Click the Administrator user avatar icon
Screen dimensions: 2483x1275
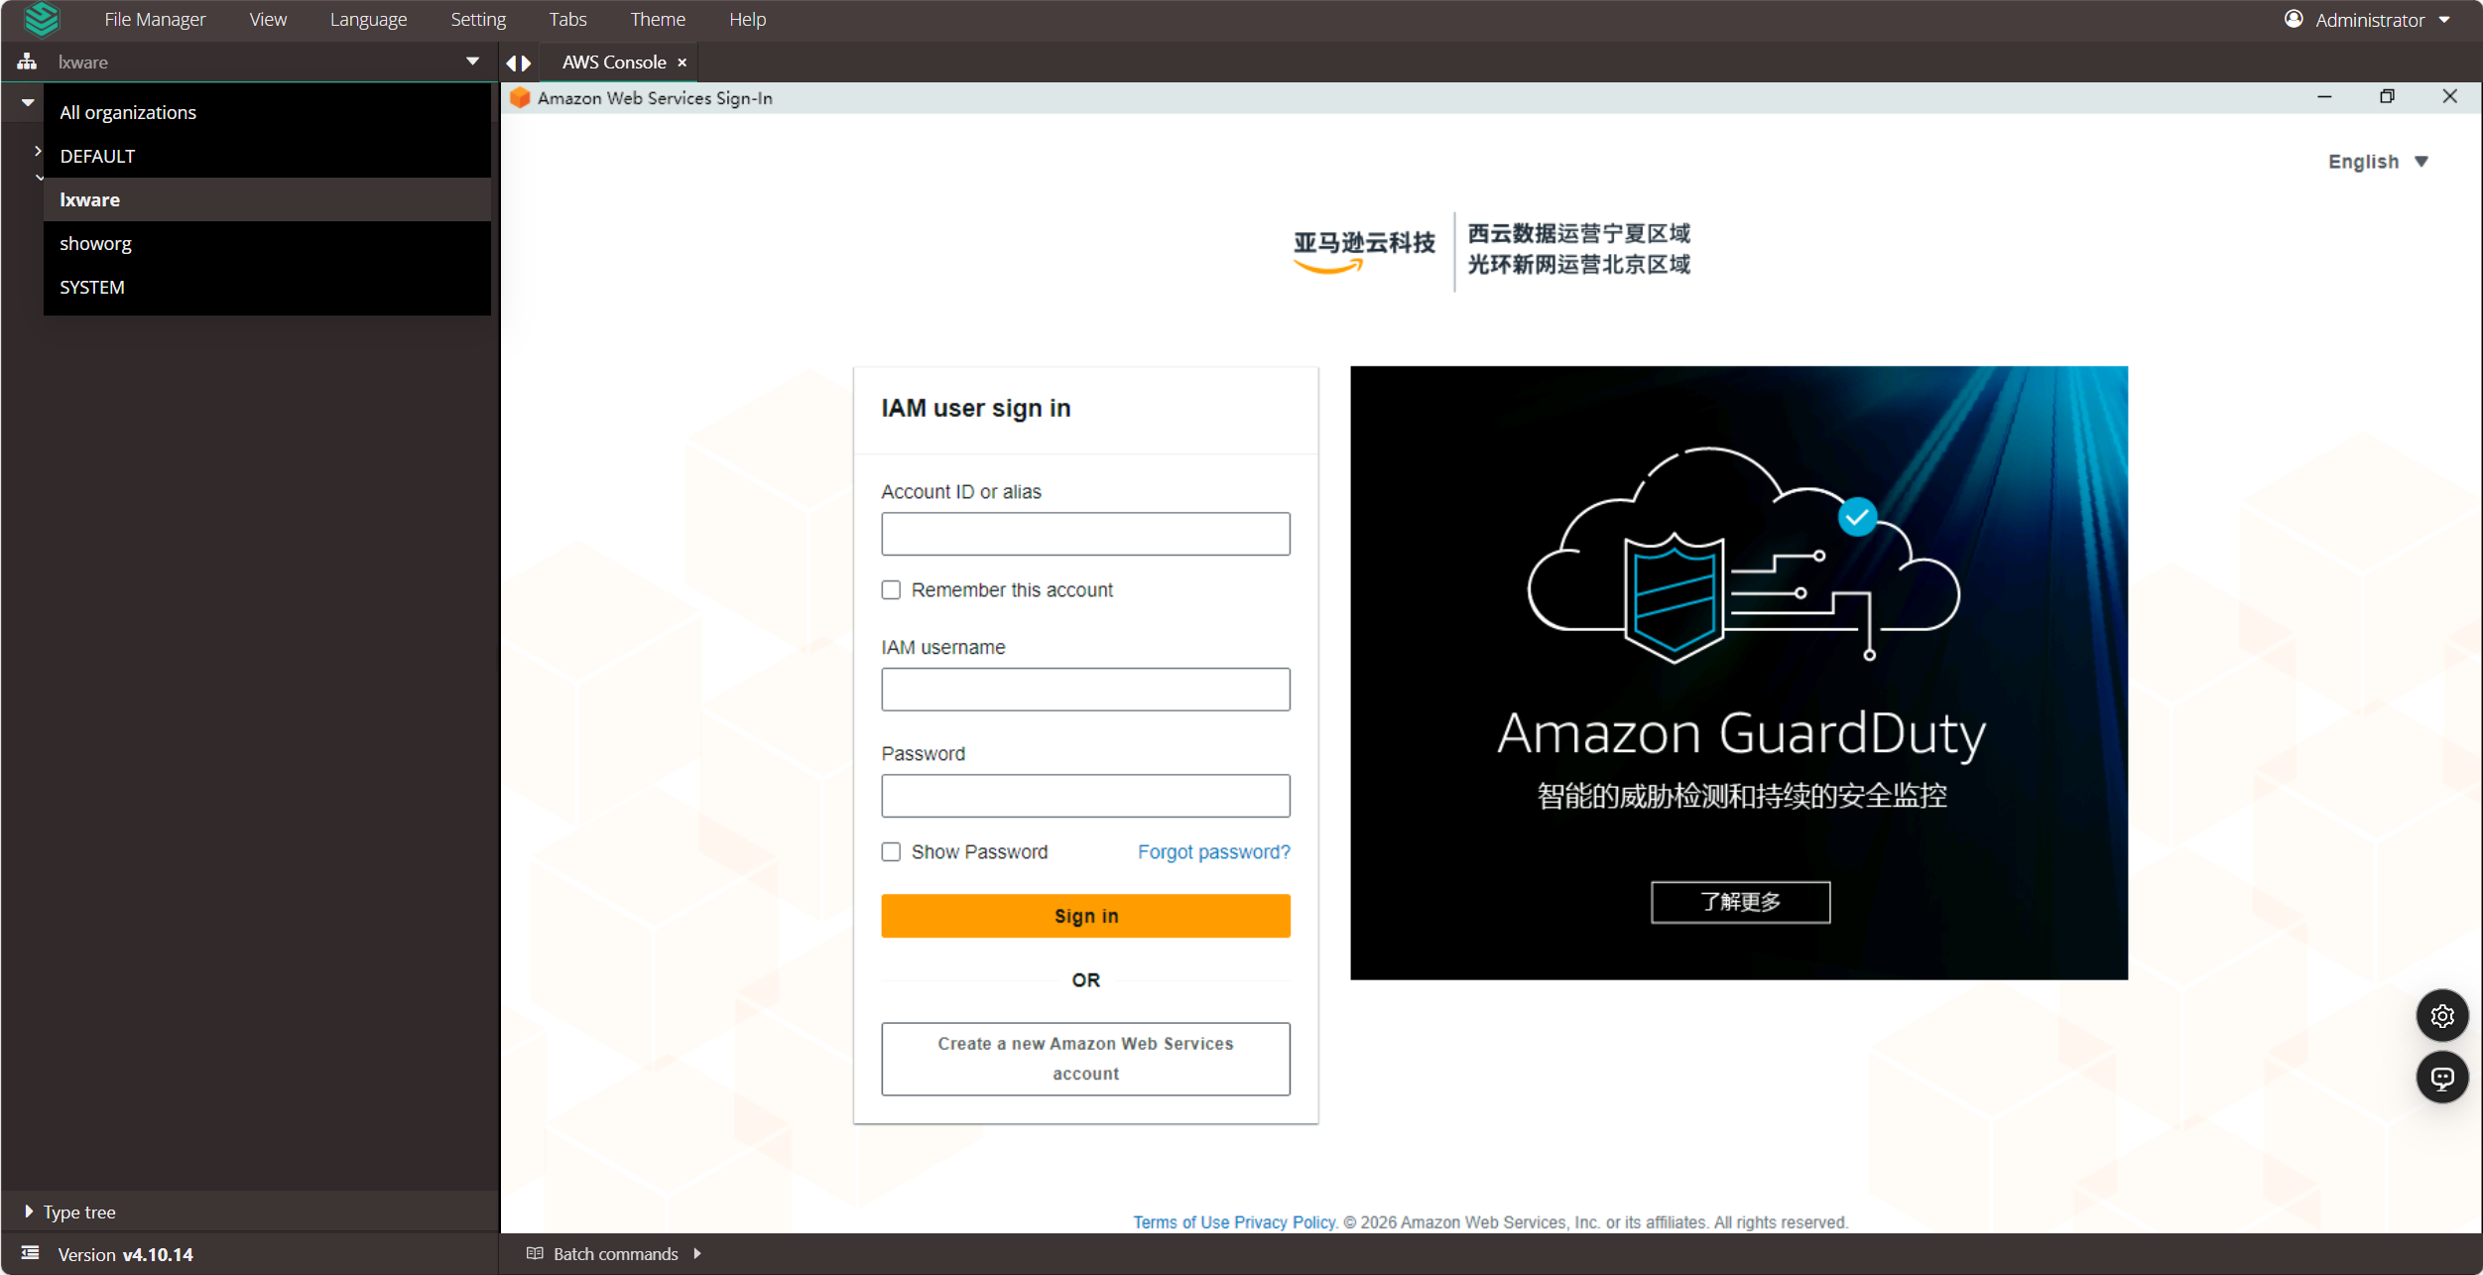[2294, 19]
